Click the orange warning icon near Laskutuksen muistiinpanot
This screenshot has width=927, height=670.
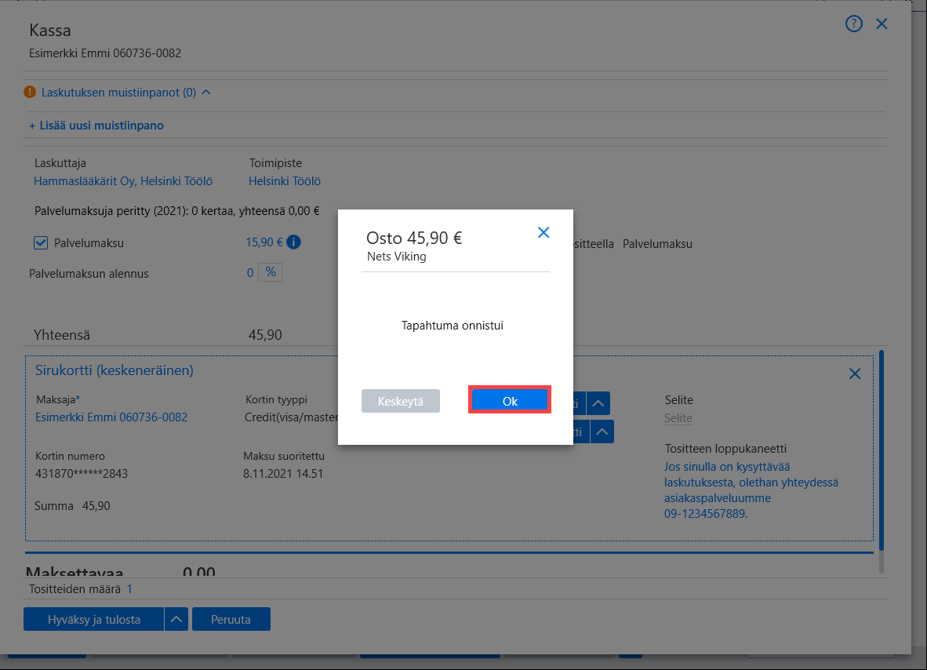click(30, 93)
